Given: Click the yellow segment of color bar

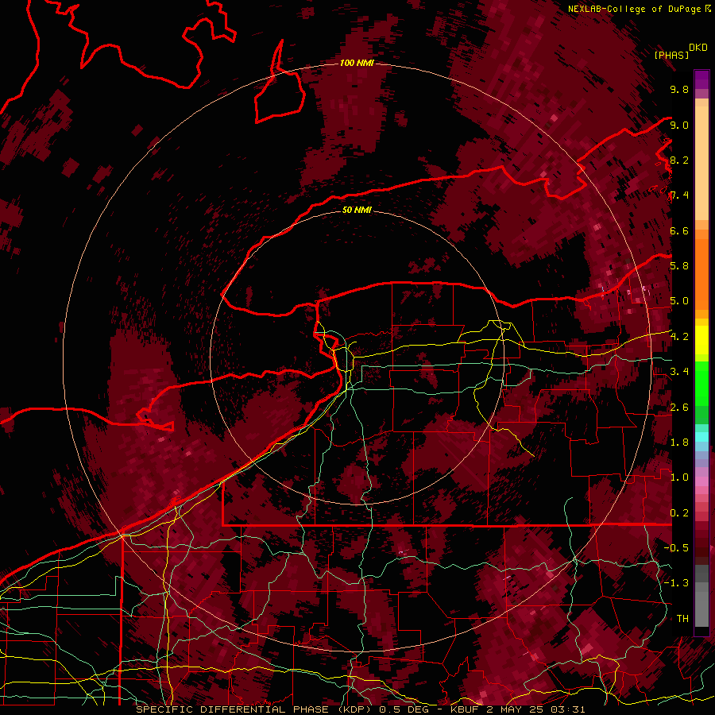Looking at the screenshot, I should (x=701, y=340).
